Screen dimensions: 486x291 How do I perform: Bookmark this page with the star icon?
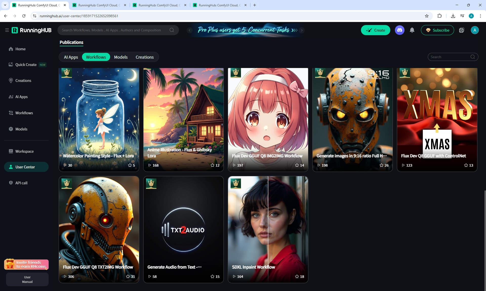point(427,16)
